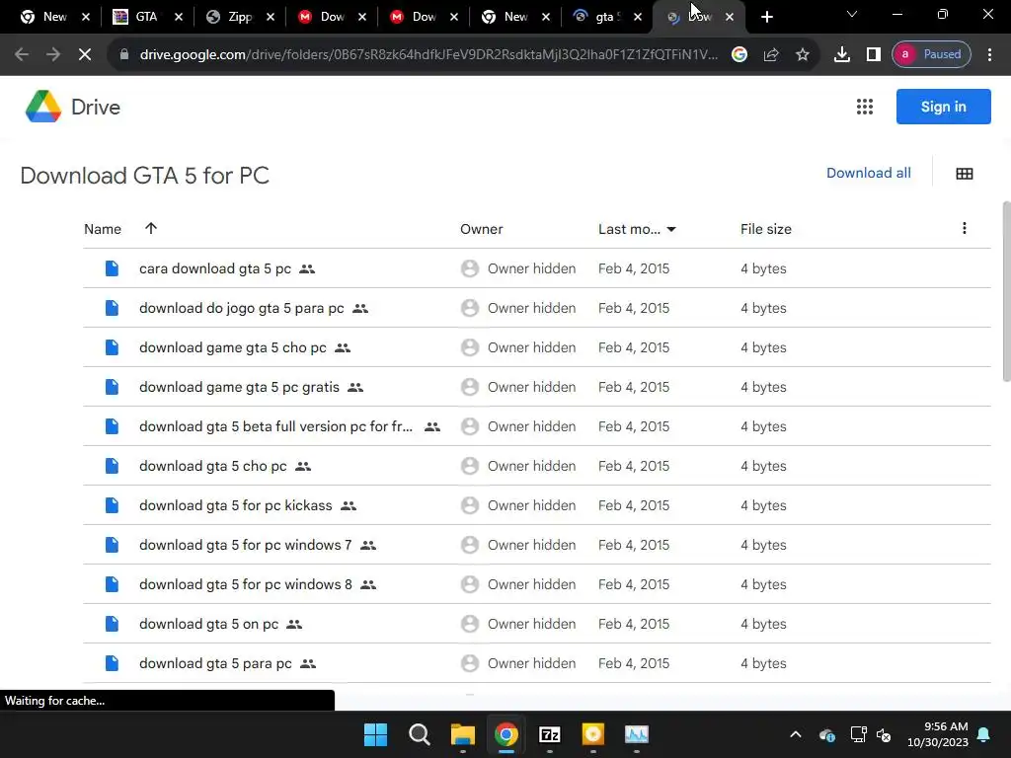Open Chrome three-dot menu

[x=989, y=54]
